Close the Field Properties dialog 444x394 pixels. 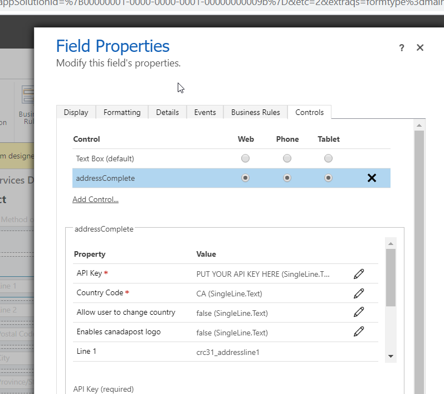(420, 48)
